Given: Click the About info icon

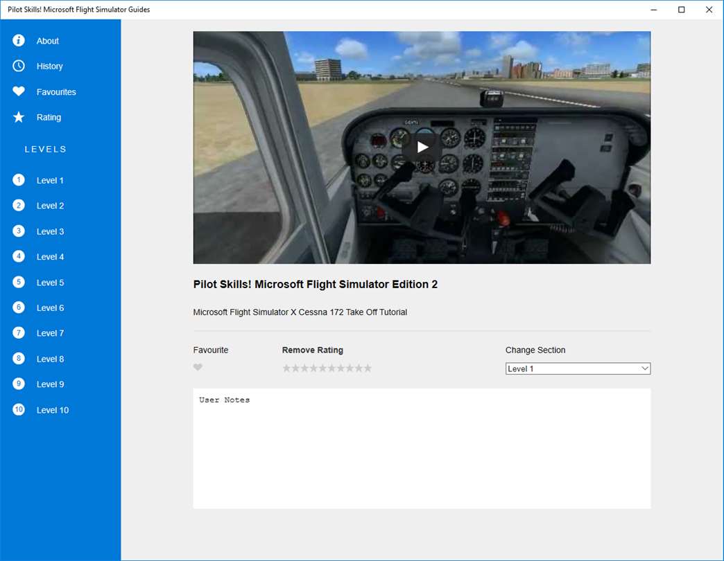Looking at the screenshot, I should (19, 41).
